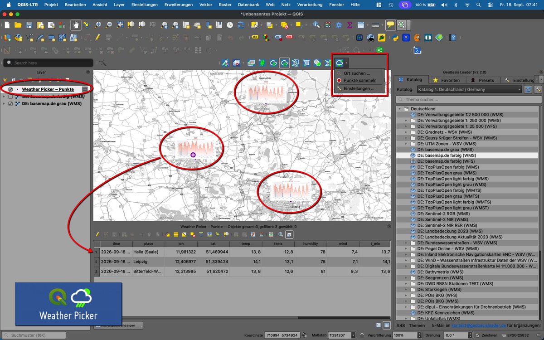The image size is (544, 340).
Task: Collapse the Deutschland catalog folder
Action: click(x=400, y=109)
